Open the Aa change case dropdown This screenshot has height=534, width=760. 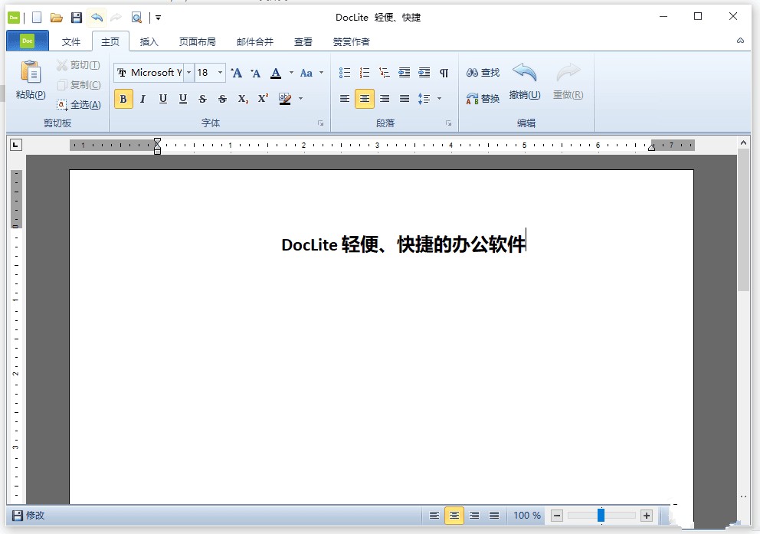[321, 73]
